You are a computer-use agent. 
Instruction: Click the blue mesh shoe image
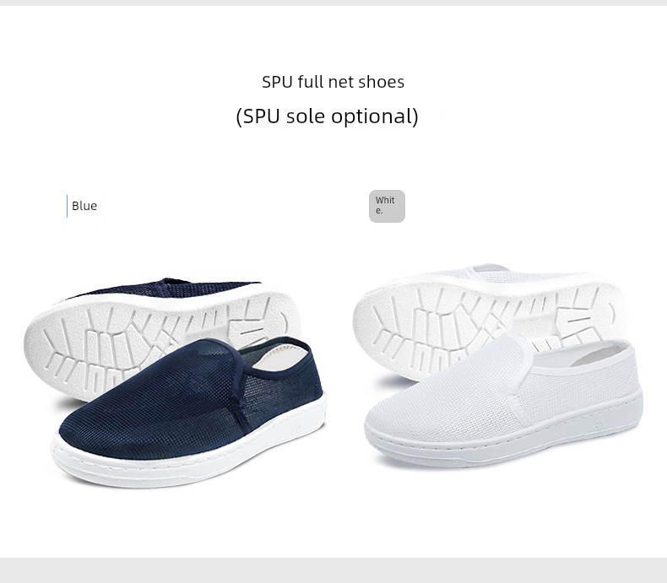click(175, 382)
